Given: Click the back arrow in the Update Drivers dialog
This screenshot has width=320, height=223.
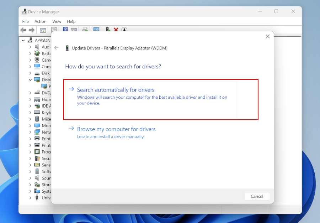Looking at the screenshot, I should [x=56, y=48].
